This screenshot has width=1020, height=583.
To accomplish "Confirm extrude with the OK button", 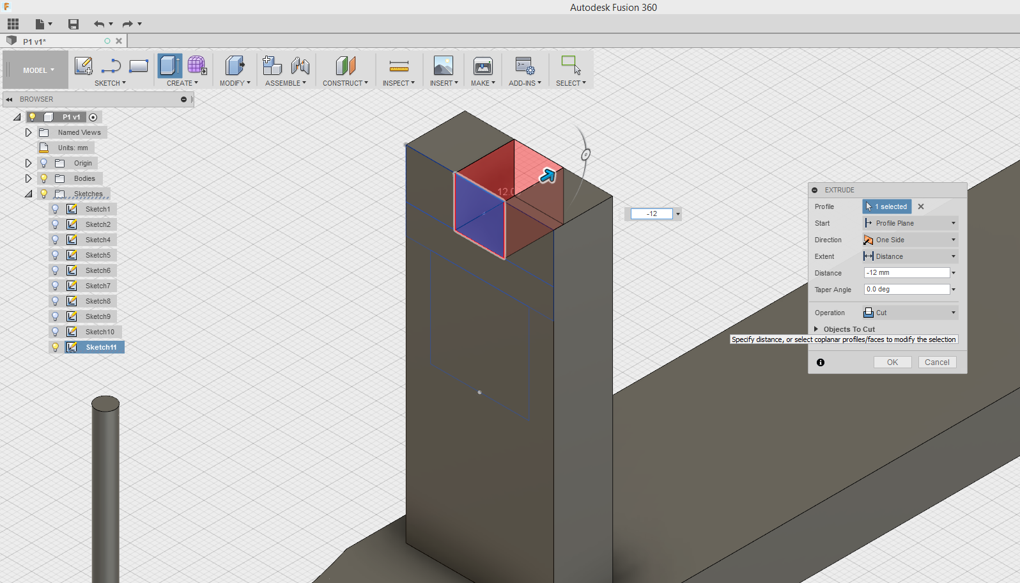I will pyautogui.click(x=892, y=362).
